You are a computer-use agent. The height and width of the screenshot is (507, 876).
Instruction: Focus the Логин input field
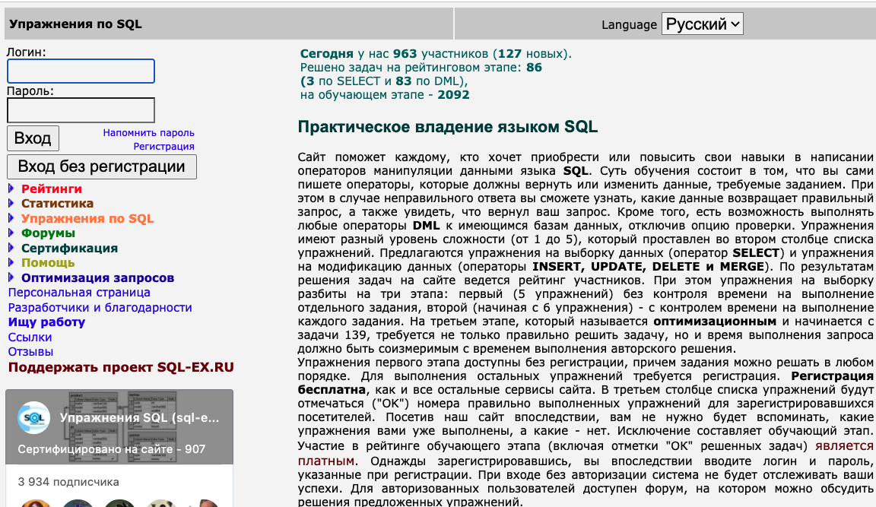click(x=81, y=71)
